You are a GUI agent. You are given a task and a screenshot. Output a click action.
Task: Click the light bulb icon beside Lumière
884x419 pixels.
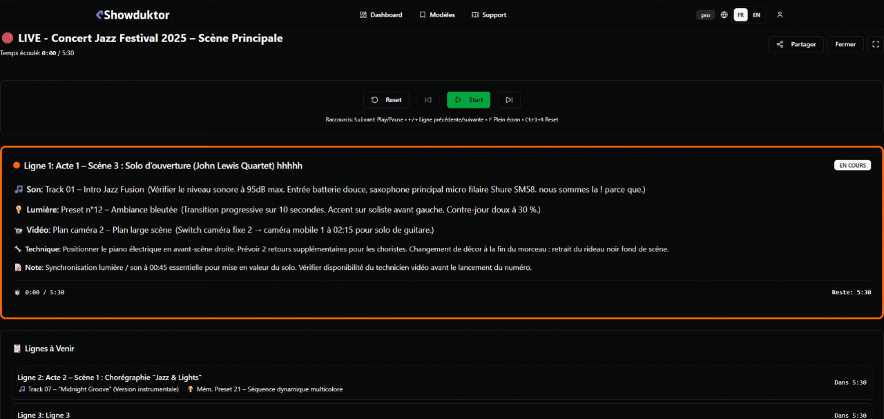(19, 209)
